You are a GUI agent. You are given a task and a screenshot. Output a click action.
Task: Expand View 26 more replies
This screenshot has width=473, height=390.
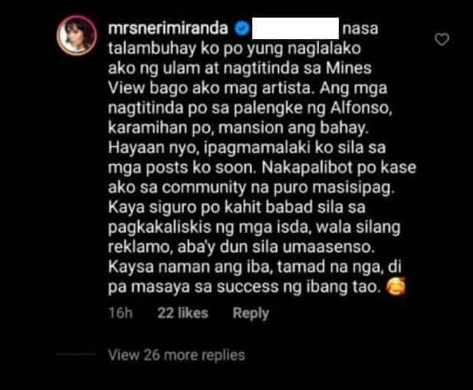click(176, 356)
